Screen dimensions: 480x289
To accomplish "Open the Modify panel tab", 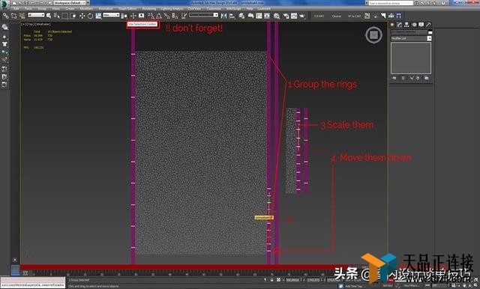I will (x=399, y=25).
